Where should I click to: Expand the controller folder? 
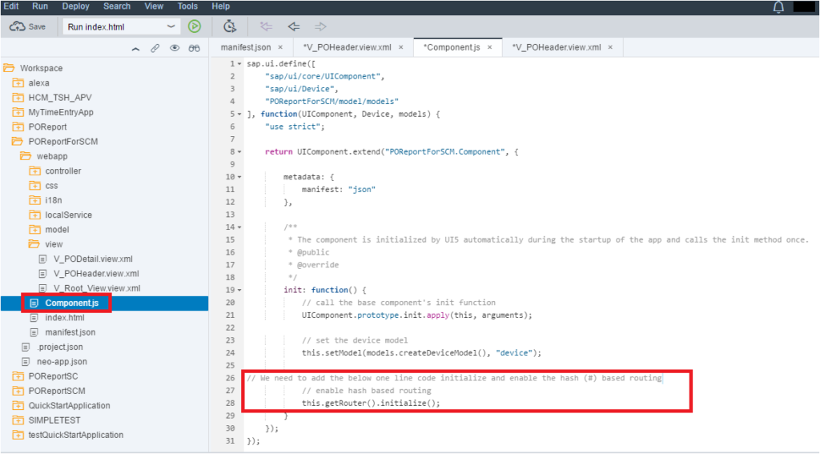pos(35,171)
